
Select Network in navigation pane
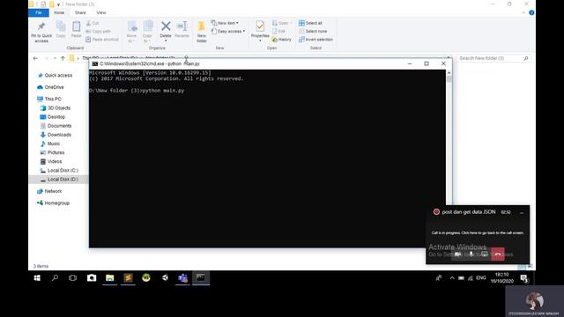pyautogui.click(x=49, y=191)
